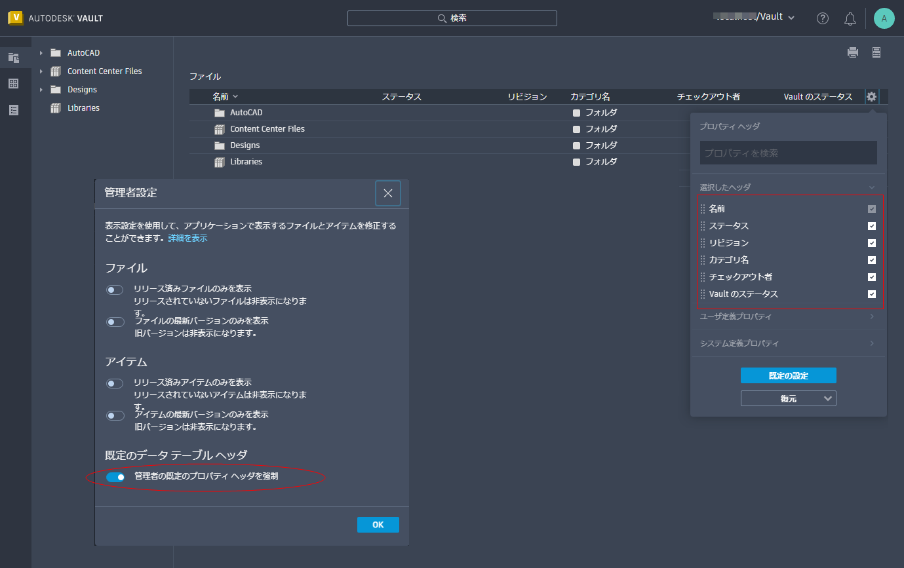Uncheck the リビジョン header checkbox
Viewport: 904px width, 568px height.
click(x=872, y=243)
